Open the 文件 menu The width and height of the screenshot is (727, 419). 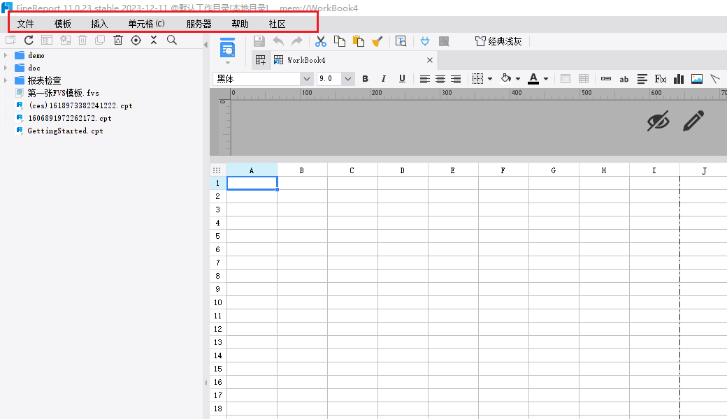pos(25,24)
